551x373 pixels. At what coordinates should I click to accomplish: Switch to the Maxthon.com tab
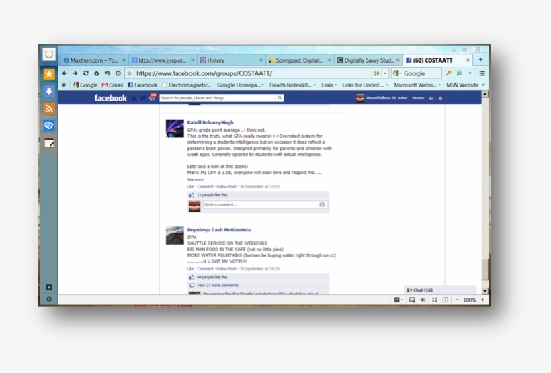[x=94, y=60]
